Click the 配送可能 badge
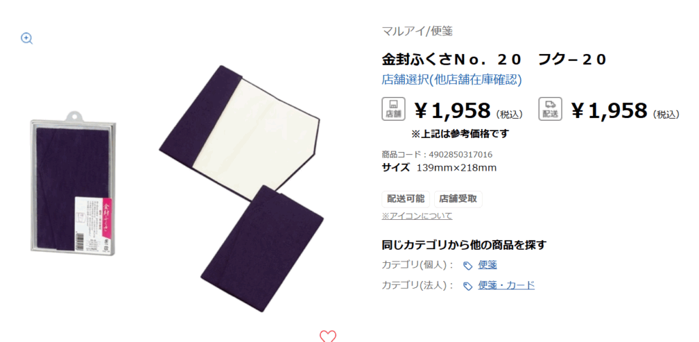699x342 pixels. click(405, 199)
